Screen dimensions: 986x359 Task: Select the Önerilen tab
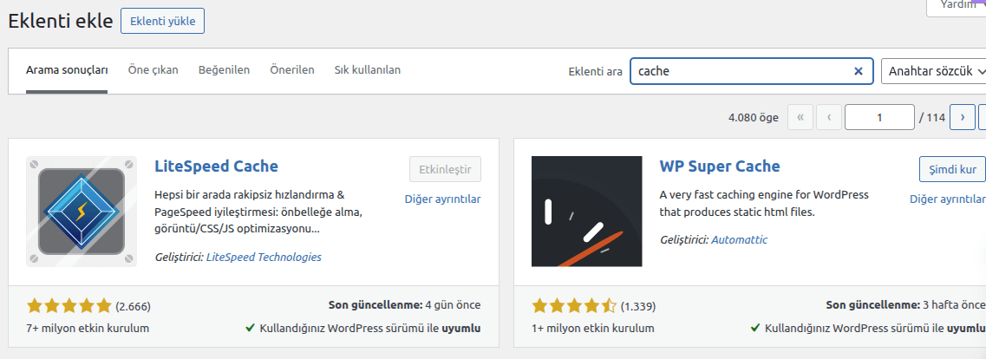point(291,70)
